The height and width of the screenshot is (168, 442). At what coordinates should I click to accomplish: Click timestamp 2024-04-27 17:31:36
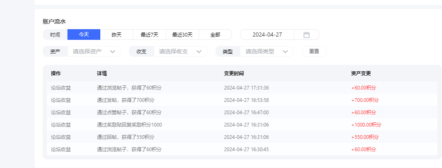click(x=246, y=88)
